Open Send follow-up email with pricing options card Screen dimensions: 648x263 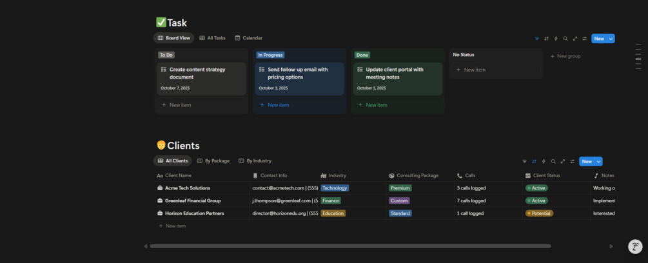point(300,79)
